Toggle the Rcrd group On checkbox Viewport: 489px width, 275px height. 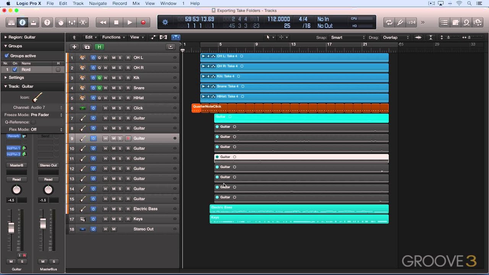pos(15,70)
